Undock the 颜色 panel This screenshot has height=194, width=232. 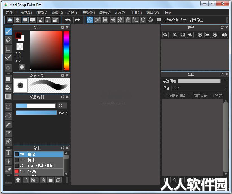tap(63, 28)
